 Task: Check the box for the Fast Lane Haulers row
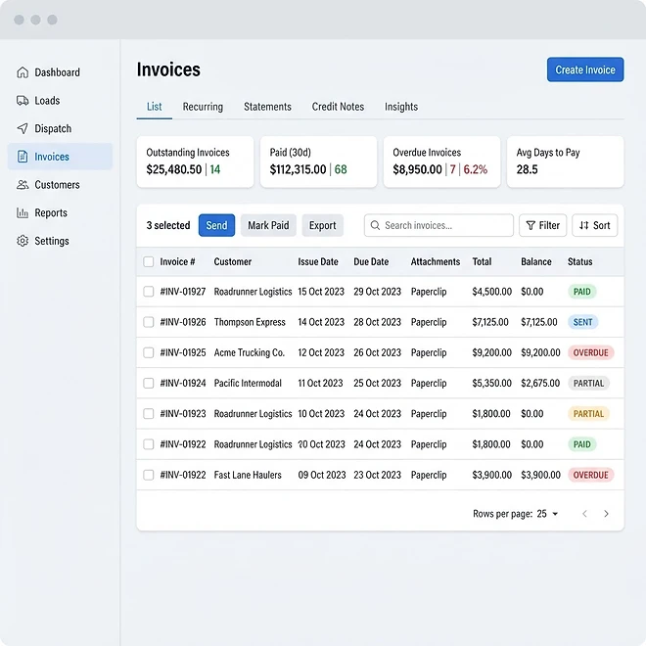[149, 475]
